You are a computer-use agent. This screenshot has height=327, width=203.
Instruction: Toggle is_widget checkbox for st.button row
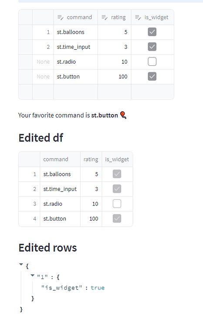click(x=152, y=76)
